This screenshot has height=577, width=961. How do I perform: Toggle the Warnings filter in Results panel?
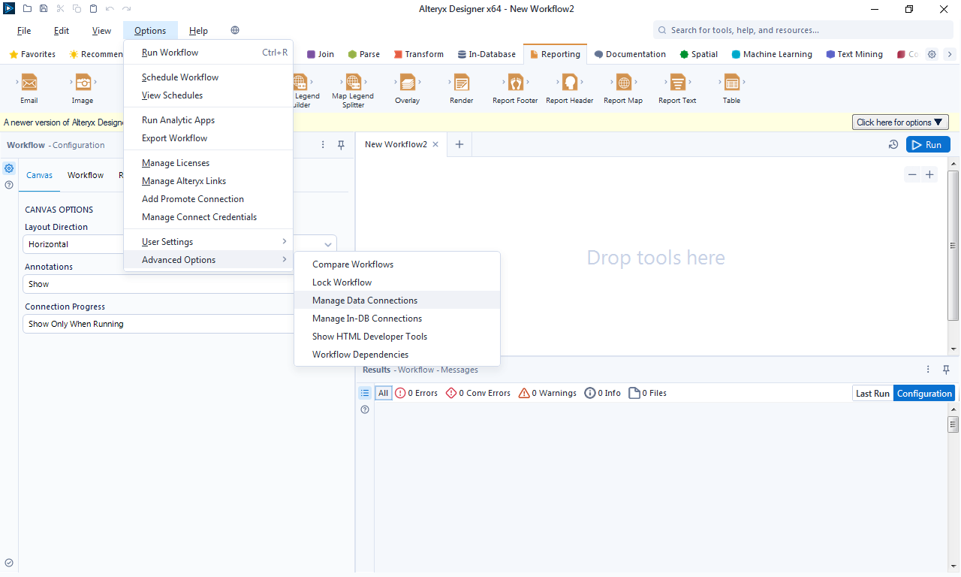547,392
